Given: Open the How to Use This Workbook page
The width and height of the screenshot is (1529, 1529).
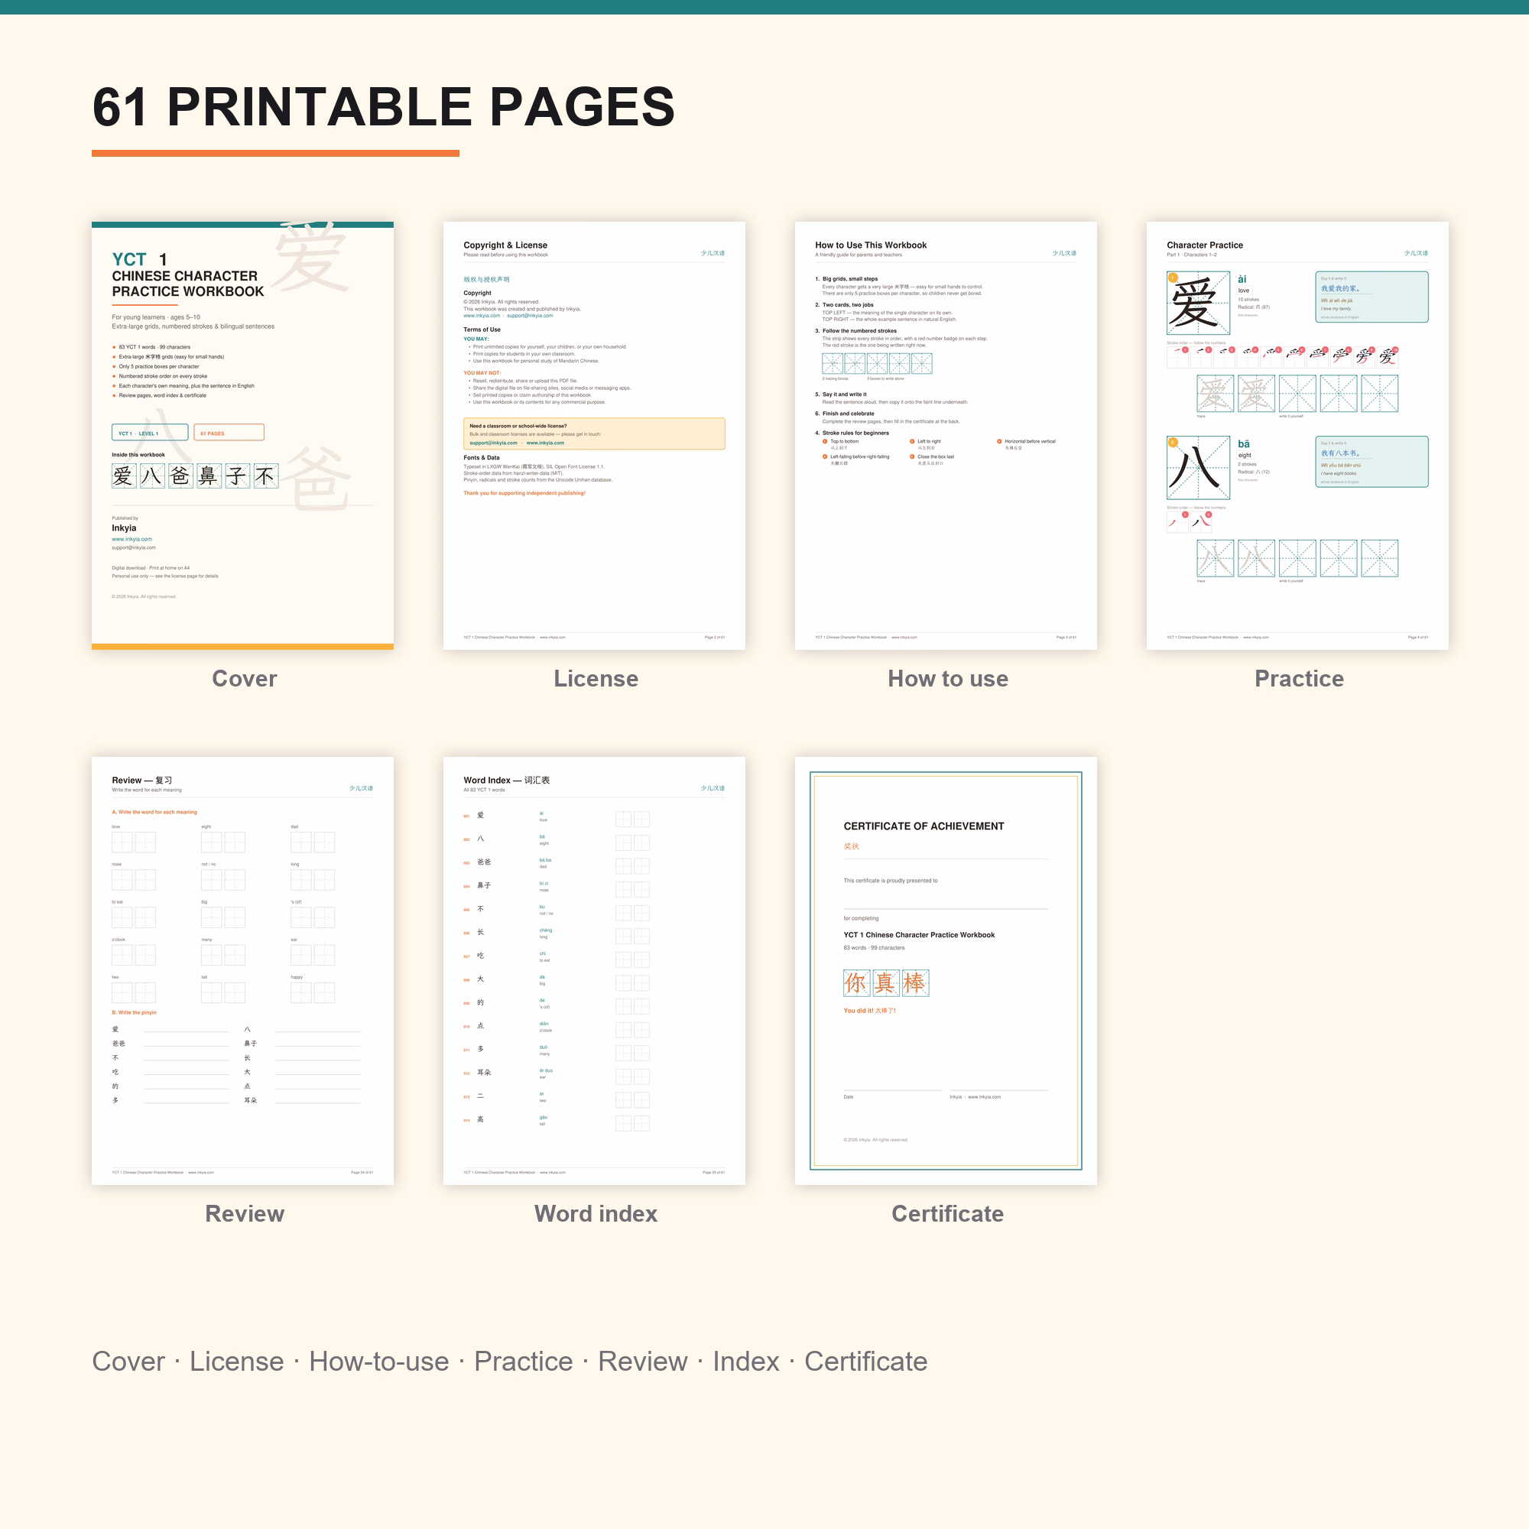Looking at the screenshot, I should coord(946,435).
